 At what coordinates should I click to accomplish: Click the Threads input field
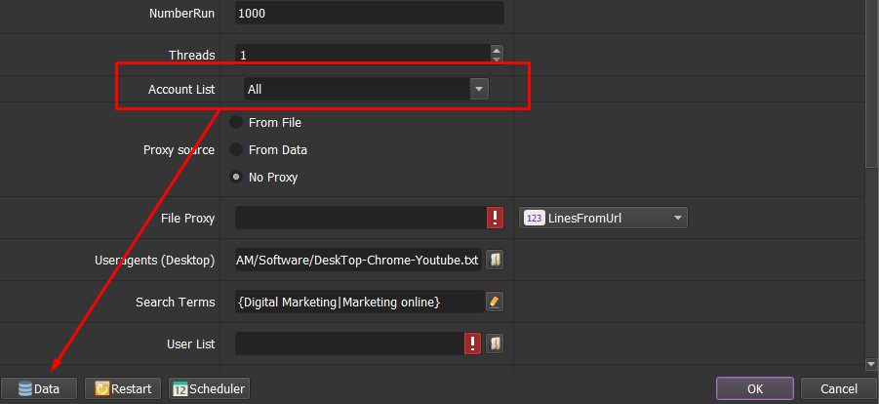[363, 55]
